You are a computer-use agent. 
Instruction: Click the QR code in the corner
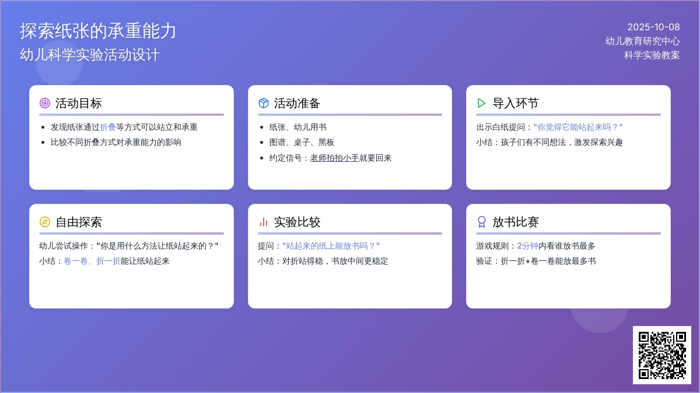pos(662,355)
